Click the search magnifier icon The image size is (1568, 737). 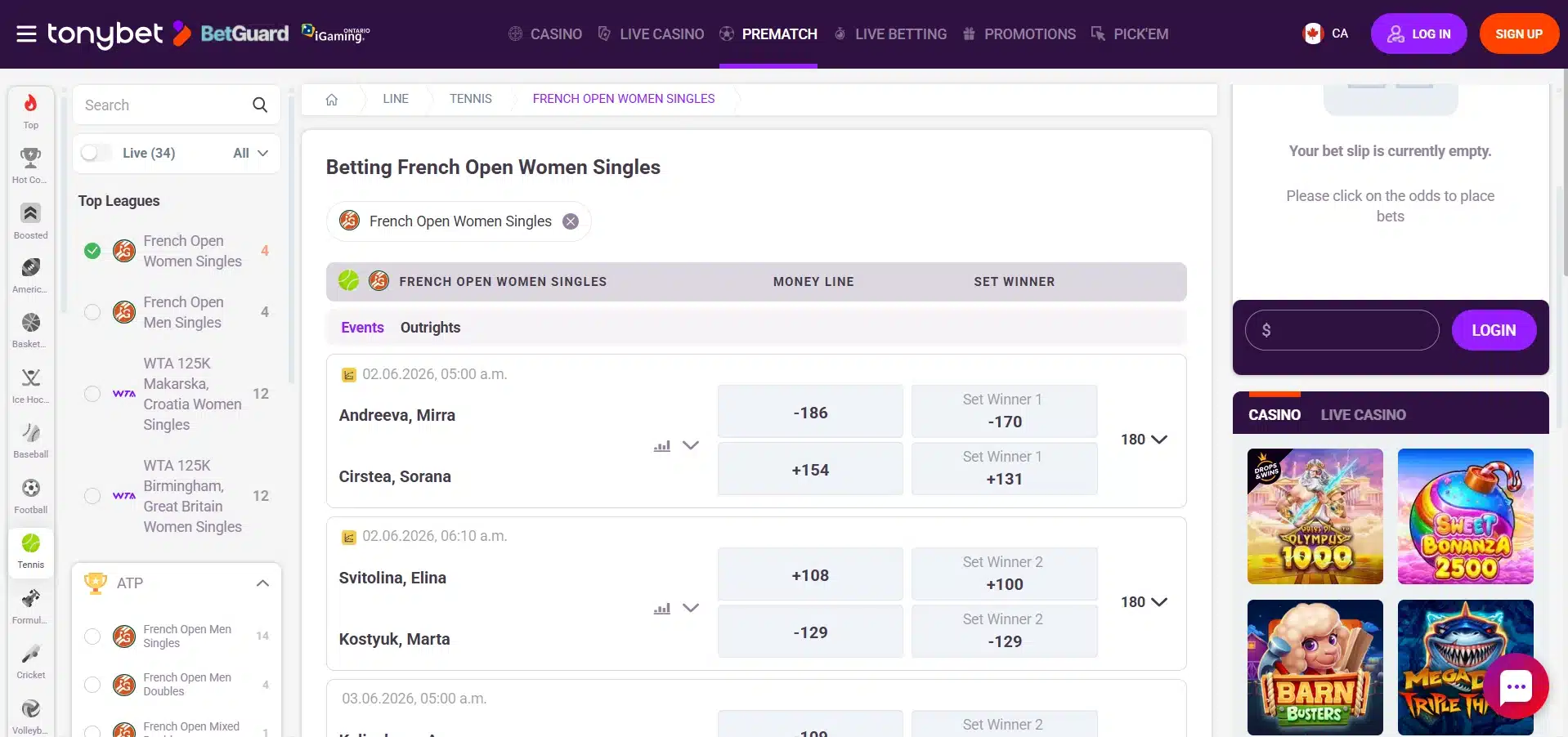pos(260,105)
